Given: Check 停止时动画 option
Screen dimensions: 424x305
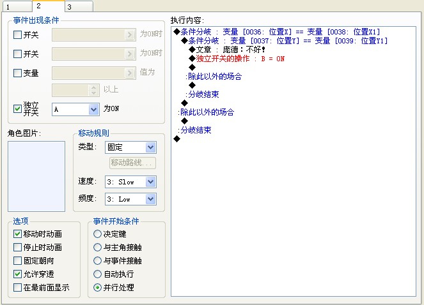Looking at the screenshot, I should [x=17, y=247].
